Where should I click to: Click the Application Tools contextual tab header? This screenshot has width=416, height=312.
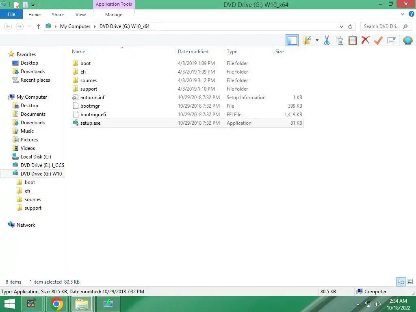114,4
